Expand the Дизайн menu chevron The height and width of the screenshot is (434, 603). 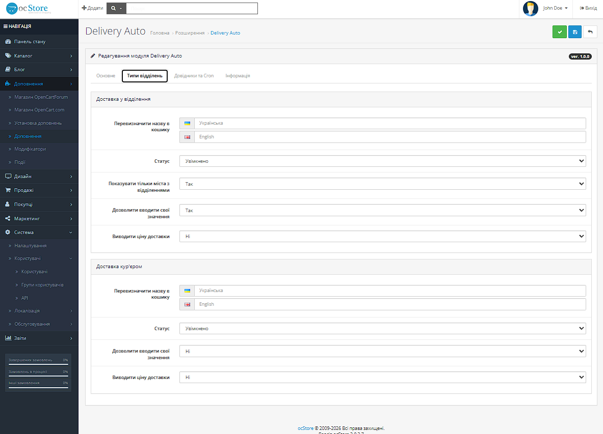tap(71, 177)
